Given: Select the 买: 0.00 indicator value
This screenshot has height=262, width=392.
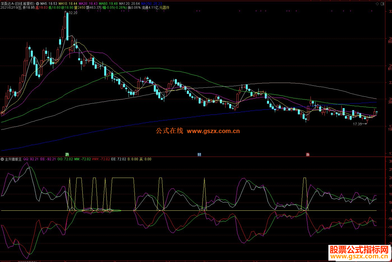Looking at the screenshot, I should (145, 159).
